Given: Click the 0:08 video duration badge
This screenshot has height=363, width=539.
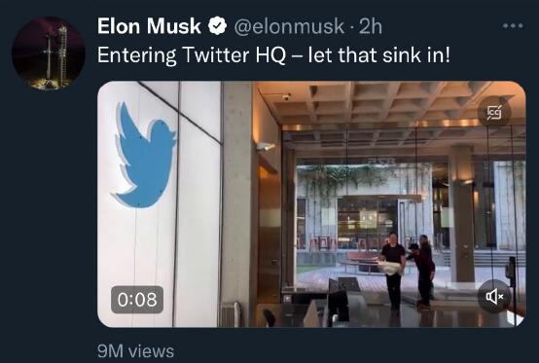Looking at the screenshot, I should coord(137,300).
